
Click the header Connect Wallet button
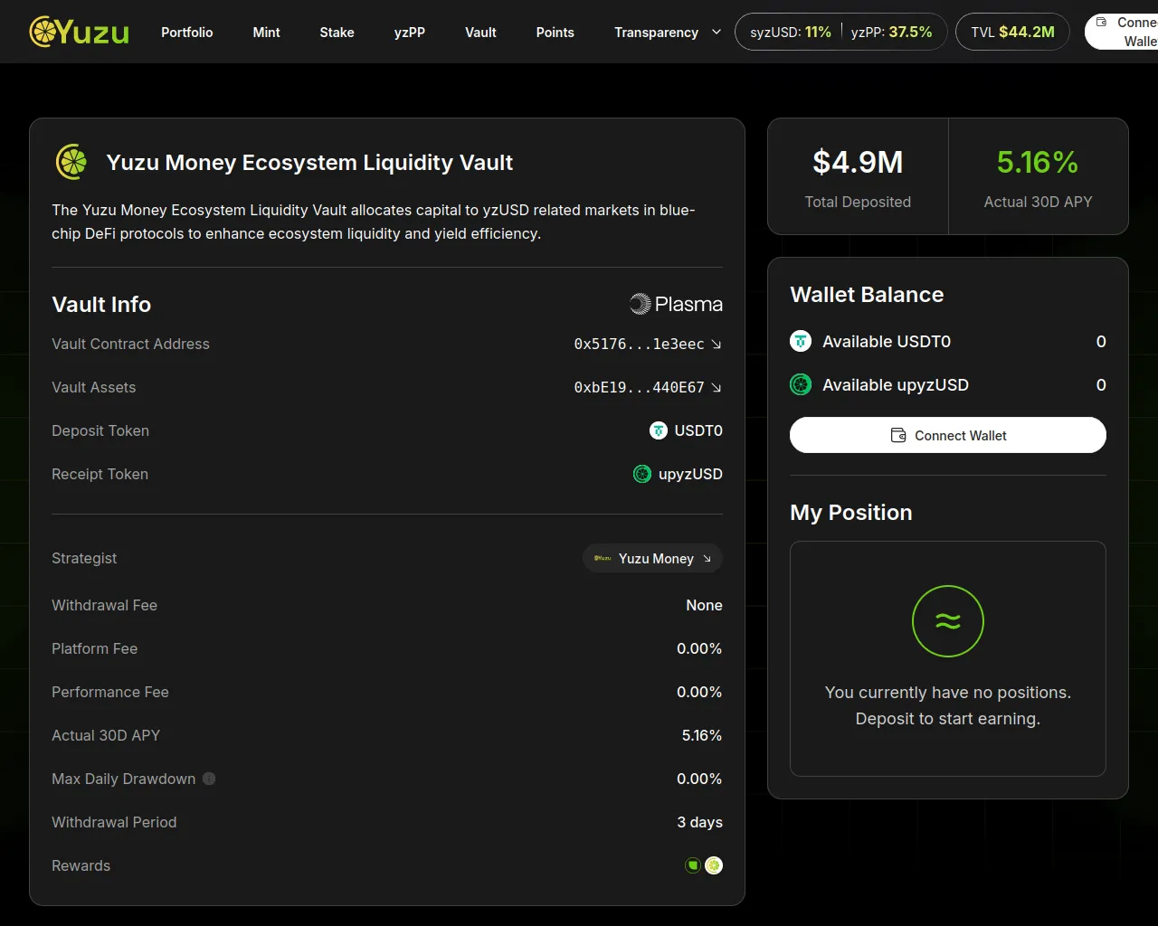(1122, 32)
